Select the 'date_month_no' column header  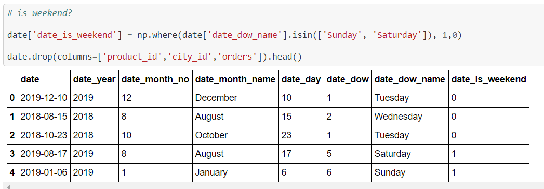point(155,79)
